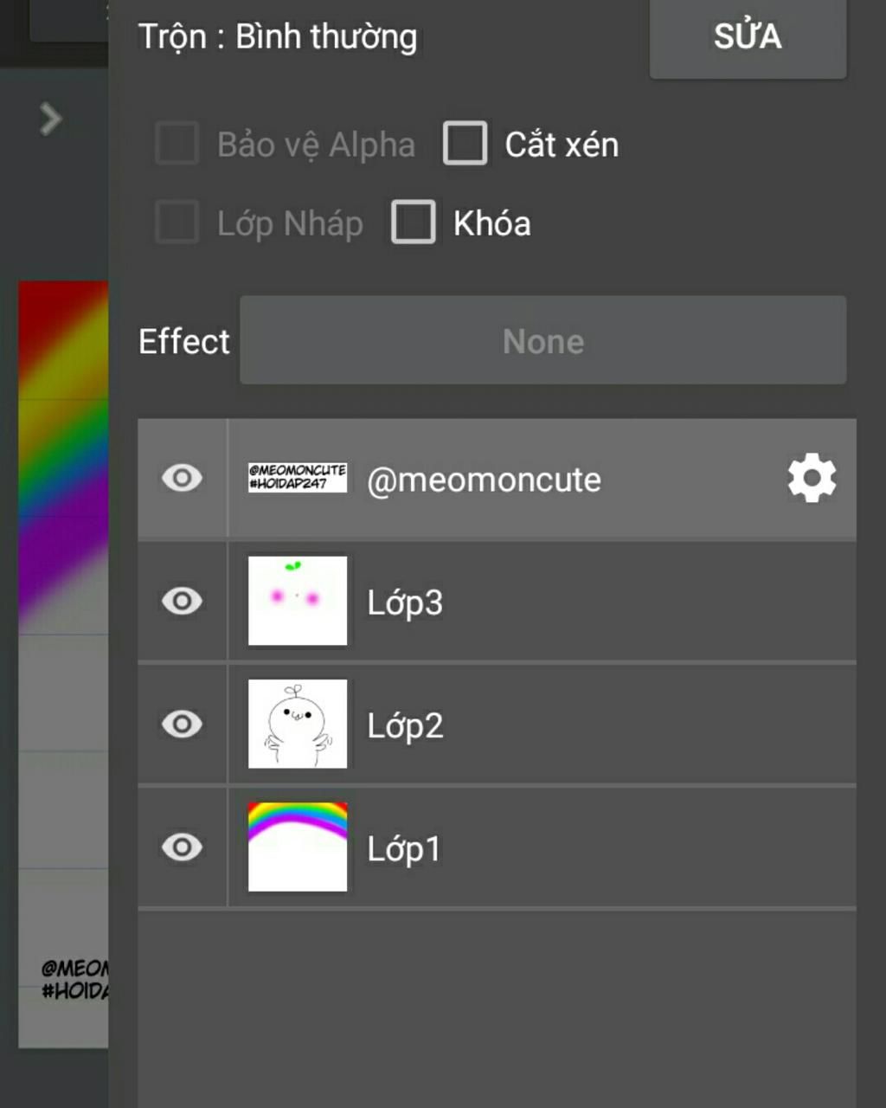Tick the Lớp Nháp checkbox

177,222
